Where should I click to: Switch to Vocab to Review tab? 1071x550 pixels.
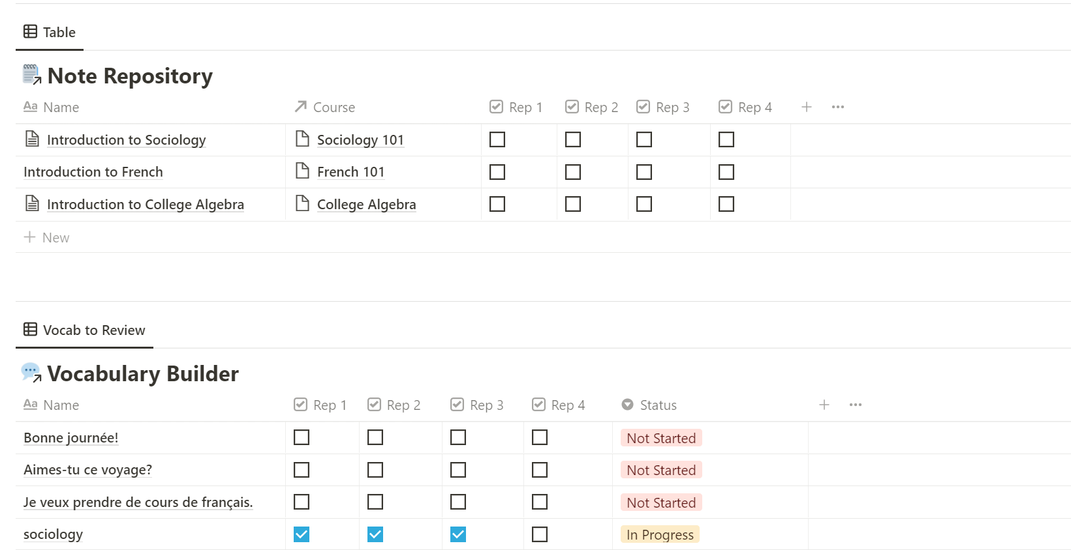pos(84,330)
